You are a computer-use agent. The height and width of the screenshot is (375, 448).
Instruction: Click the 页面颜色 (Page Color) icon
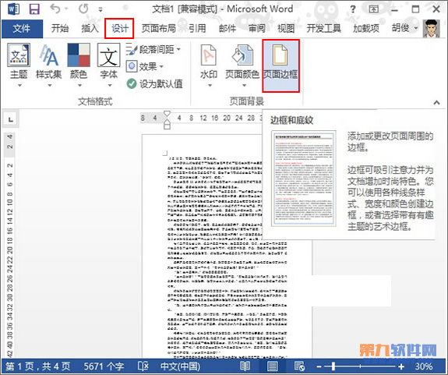[242, 55]
